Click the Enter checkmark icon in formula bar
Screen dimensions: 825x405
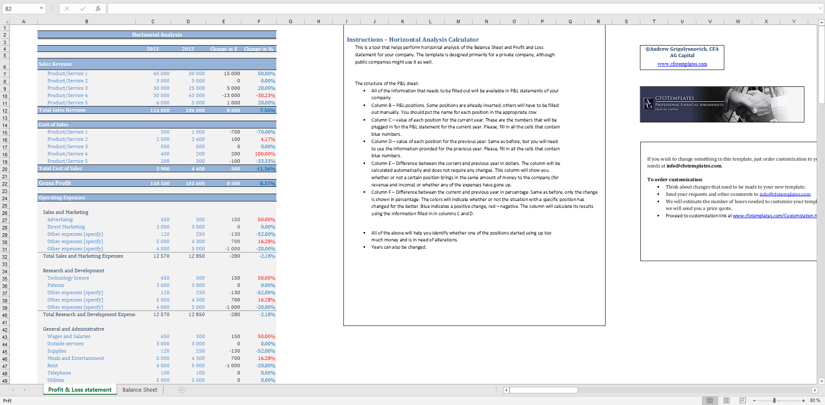tap(83, 9)
